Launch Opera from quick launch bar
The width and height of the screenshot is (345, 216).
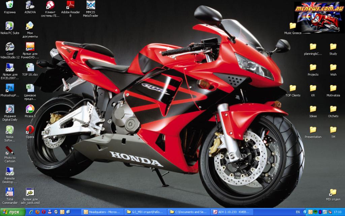pyautogui.click(x=43, y=212)
